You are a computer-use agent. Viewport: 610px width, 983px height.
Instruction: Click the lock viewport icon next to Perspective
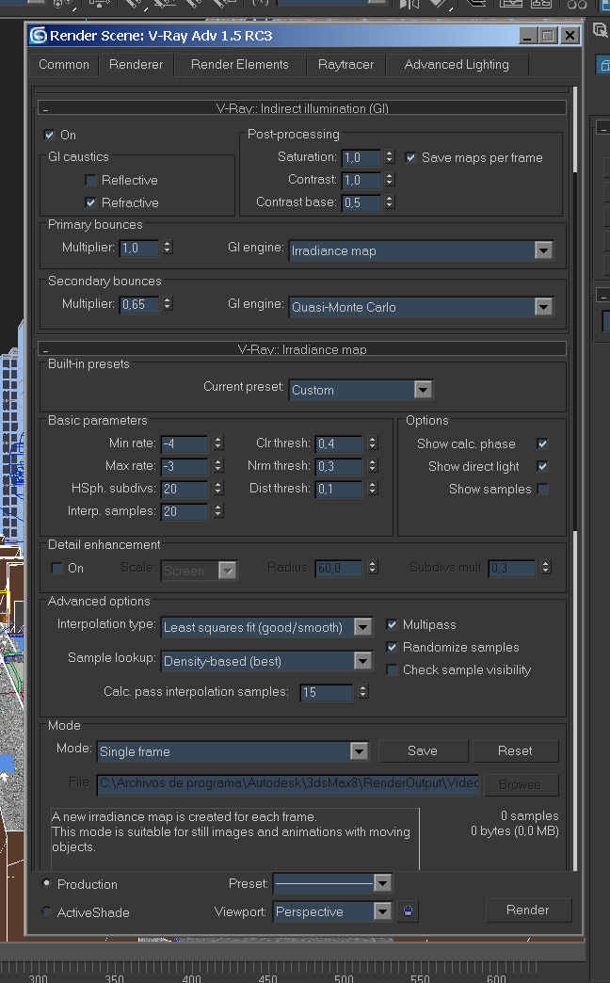[x=409, y=910]
